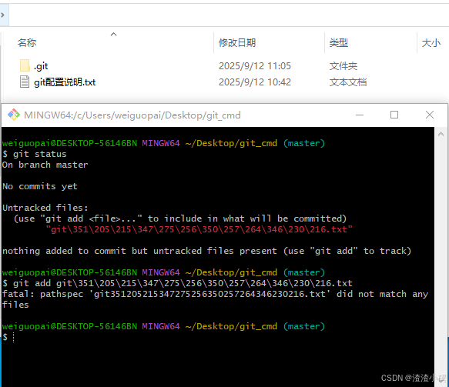Expand the breadcrumb chevron in address bar
Screen dimensions: 449x387
[x=2, y=15]
